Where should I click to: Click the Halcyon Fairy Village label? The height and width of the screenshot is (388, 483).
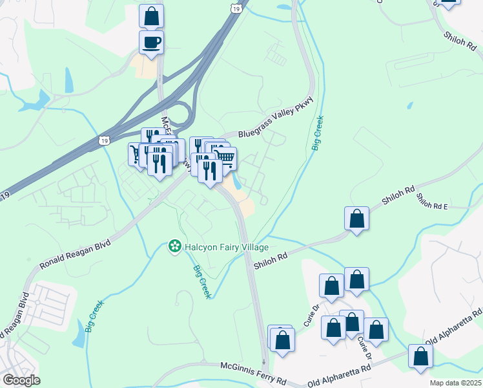point(227,247)
